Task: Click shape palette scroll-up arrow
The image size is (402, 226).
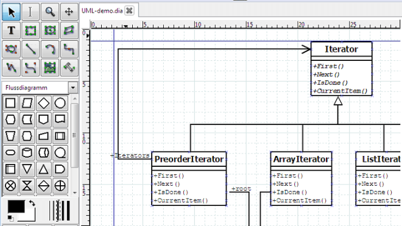Action: coord(74,99)
